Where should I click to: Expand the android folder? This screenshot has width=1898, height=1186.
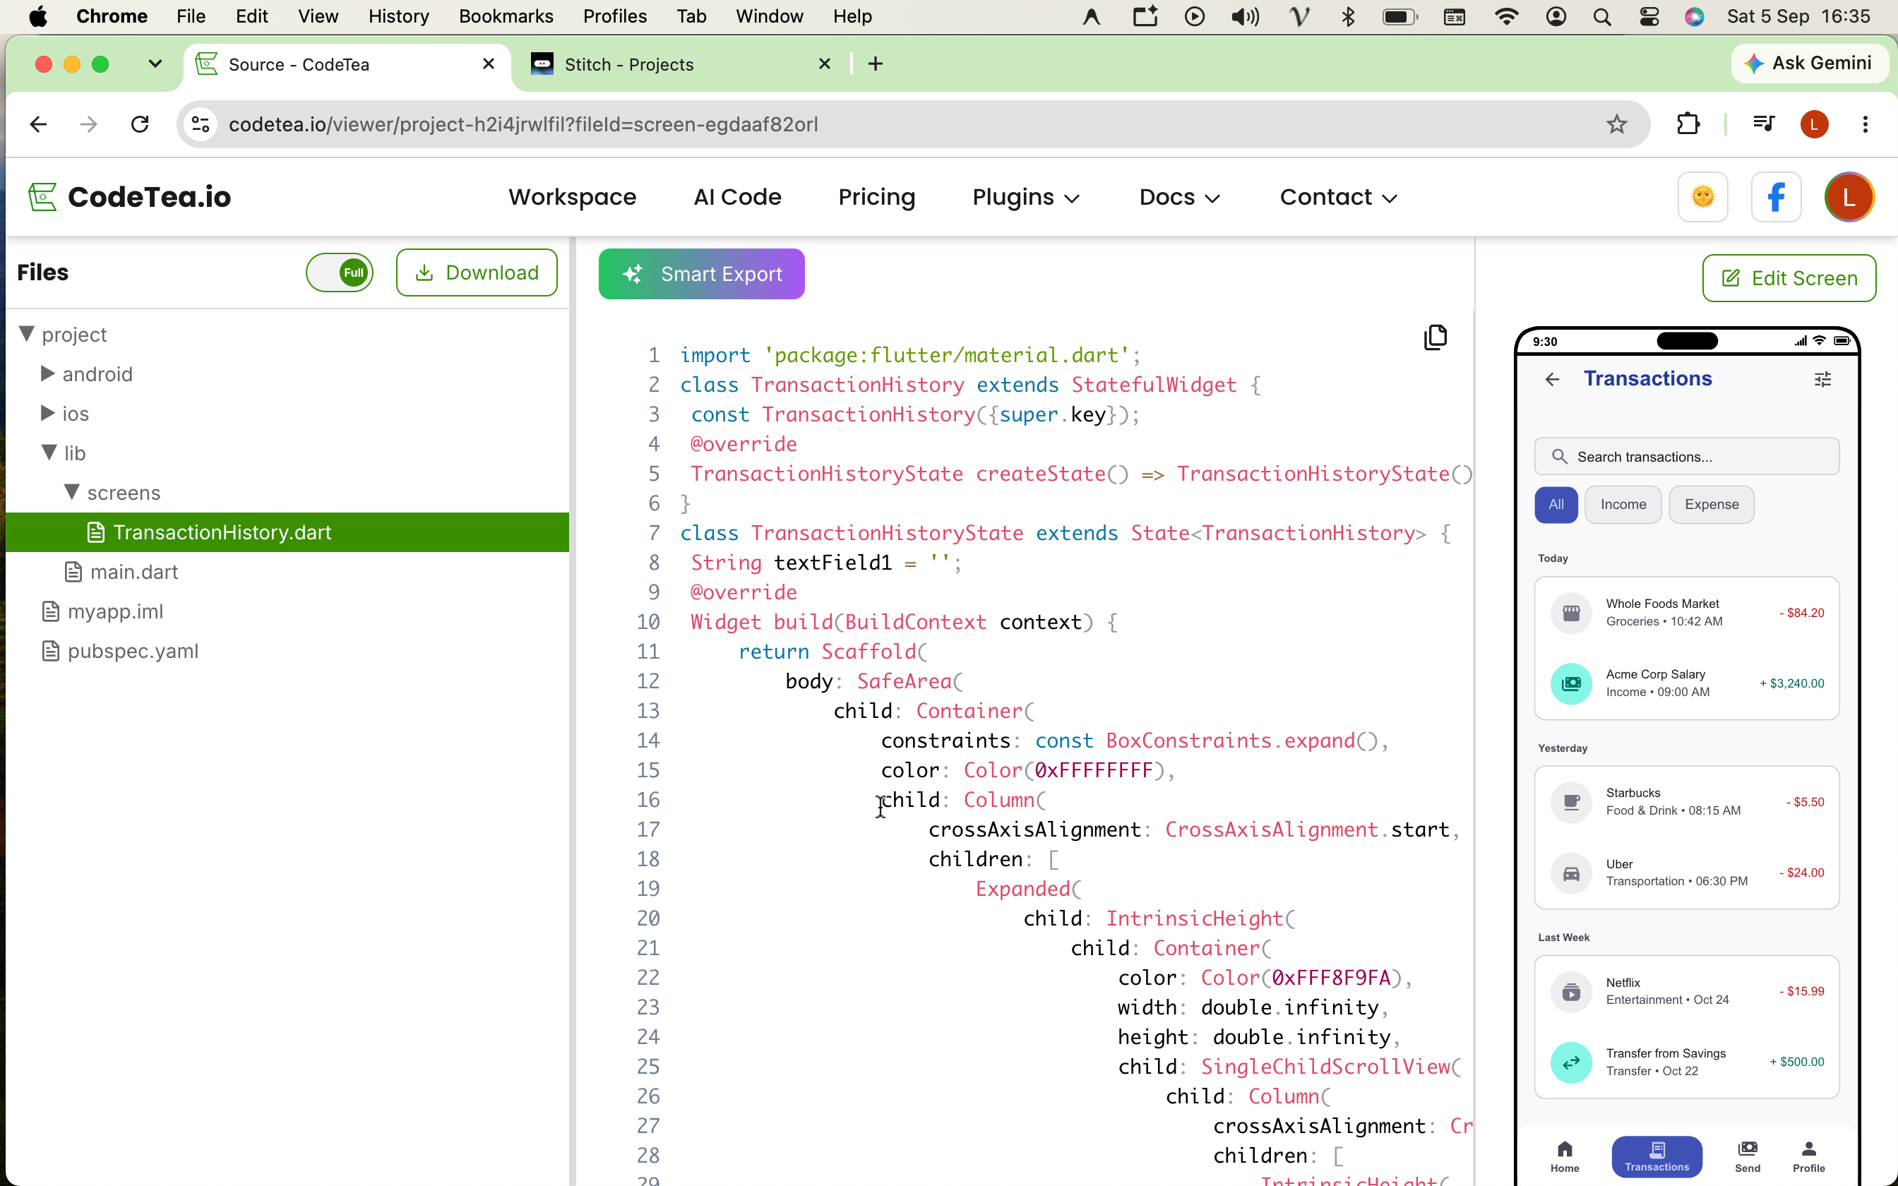(x=47, y=373)
